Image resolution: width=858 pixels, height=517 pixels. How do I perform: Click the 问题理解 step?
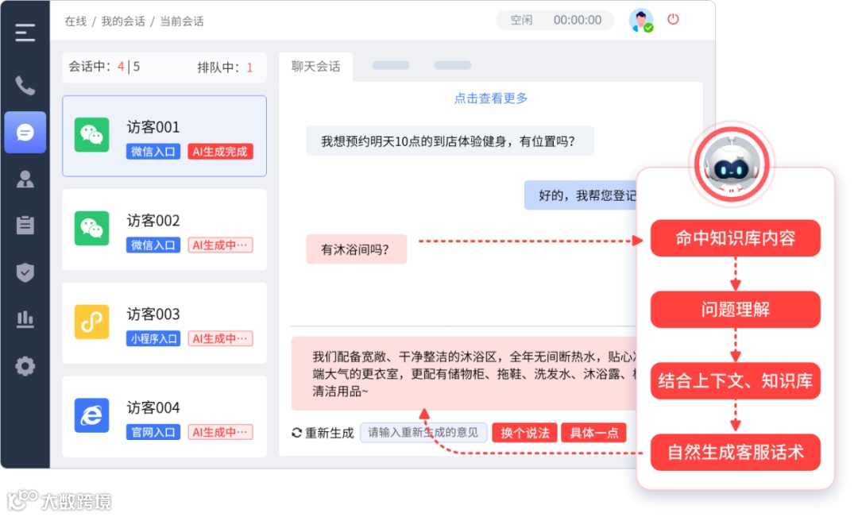point(735,310)
